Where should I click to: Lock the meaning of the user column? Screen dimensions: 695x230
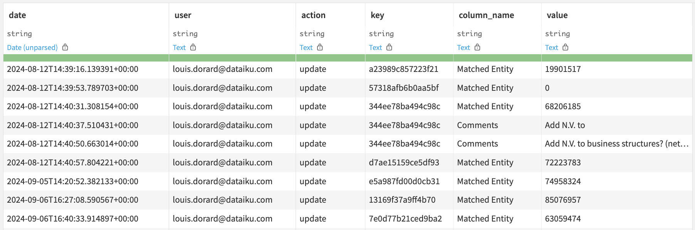tap(194, 47)
